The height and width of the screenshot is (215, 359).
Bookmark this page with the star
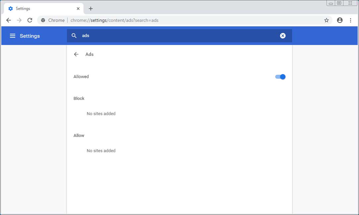(x=327, y=20)
